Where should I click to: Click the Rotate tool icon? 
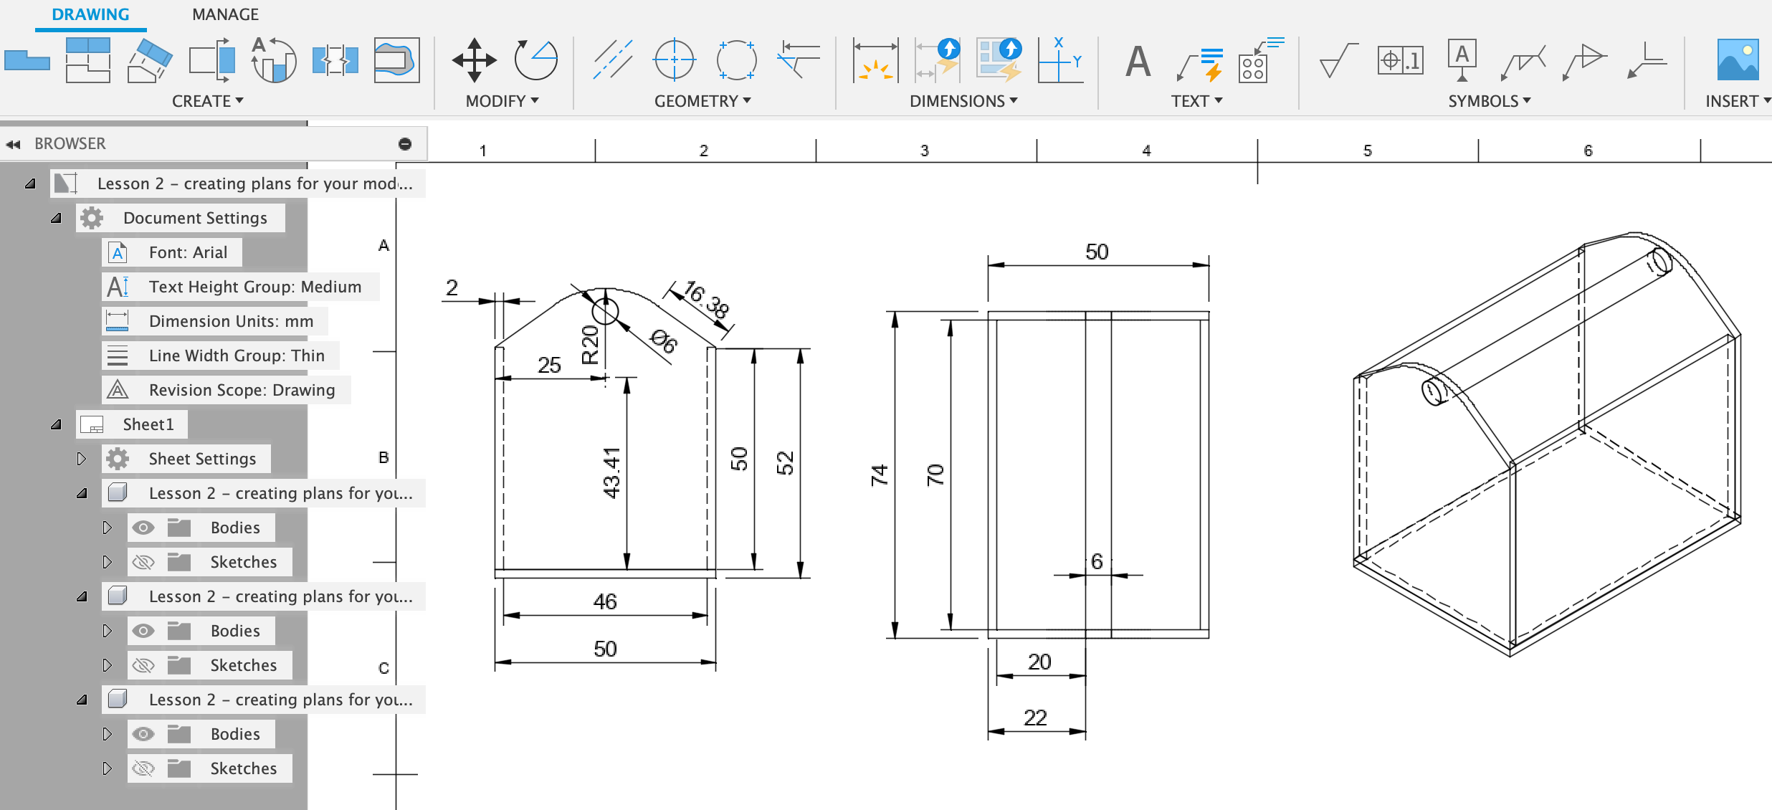(535, 60)
